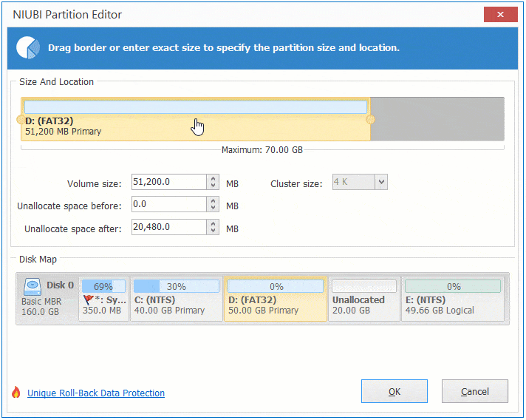Select the System Reserved 350.0 MB partition
The width and height of the screenshot is (526, 420).
point(103,299)
